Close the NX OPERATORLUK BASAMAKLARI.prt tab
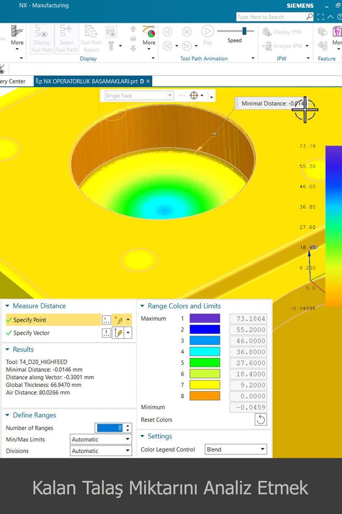The width and height of the screenshot is (342, 514). click(x=148, y=81)
